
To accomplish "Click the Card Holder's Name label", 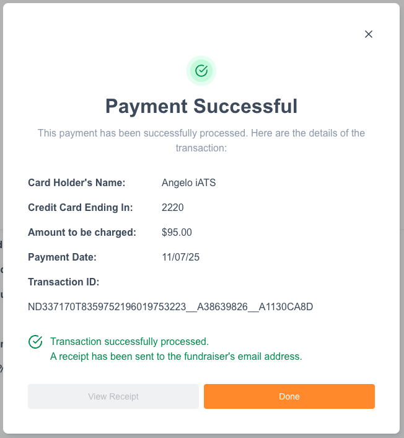I will coord(77,183).
